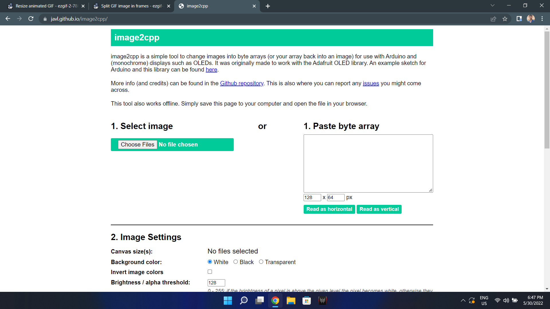This screenshot has height=309, width=550.
Task: Click the issues link in description
Action: [371, 83]
